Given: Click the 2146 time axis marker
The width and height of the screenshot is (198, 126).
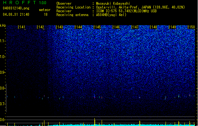Looking at the screenshot, I should [x=116, y=27].
